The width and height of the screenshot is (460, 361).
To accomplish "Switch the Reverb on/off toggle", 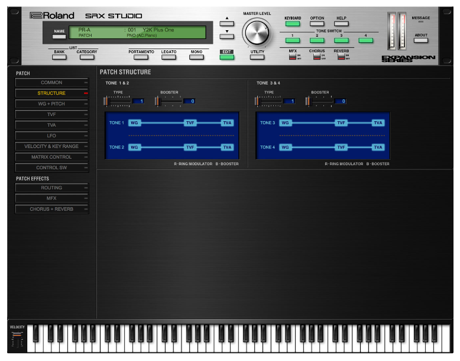I will tap(341, 57).
